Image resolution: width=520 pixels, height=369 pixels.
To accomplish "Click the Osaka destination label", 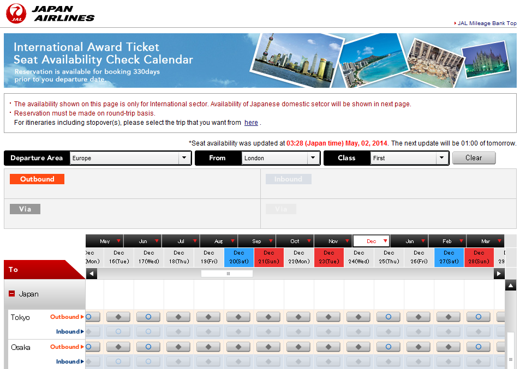I will click(21, 347).
